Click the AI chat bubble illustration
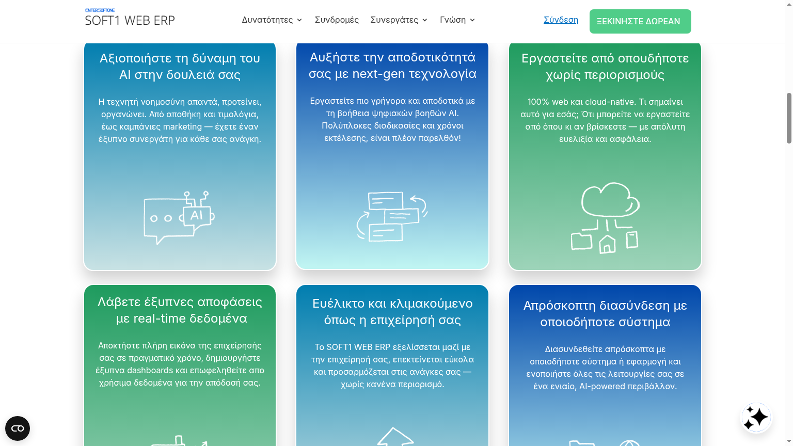 click(x=179, y=217)
